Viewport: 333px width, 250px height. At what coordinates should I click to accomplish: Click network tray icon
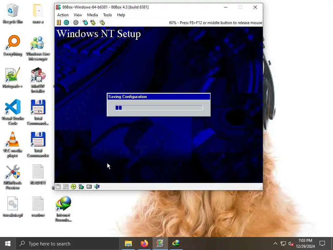[283, 243]
